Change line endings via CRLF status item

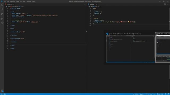(151, 94)
